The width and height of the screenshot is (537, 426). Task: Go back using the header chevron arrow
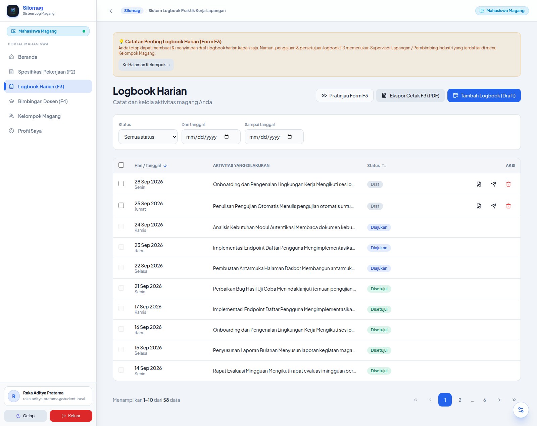click(111, 11)
